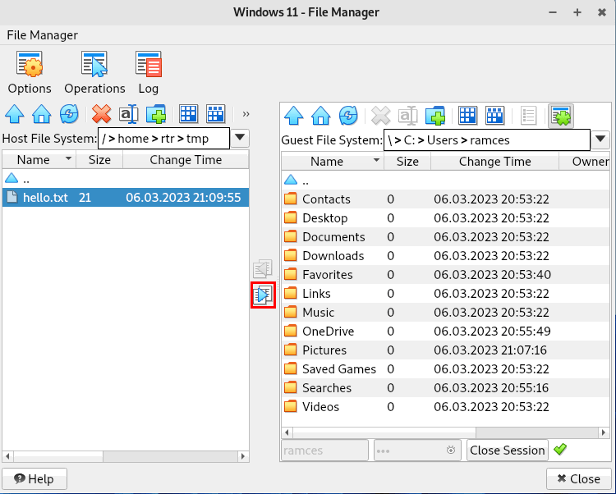
Task: Open the Options panel icon
Action: click(30, 64)
